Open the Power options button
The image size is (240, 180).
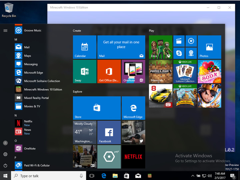(x=5, y=165)
